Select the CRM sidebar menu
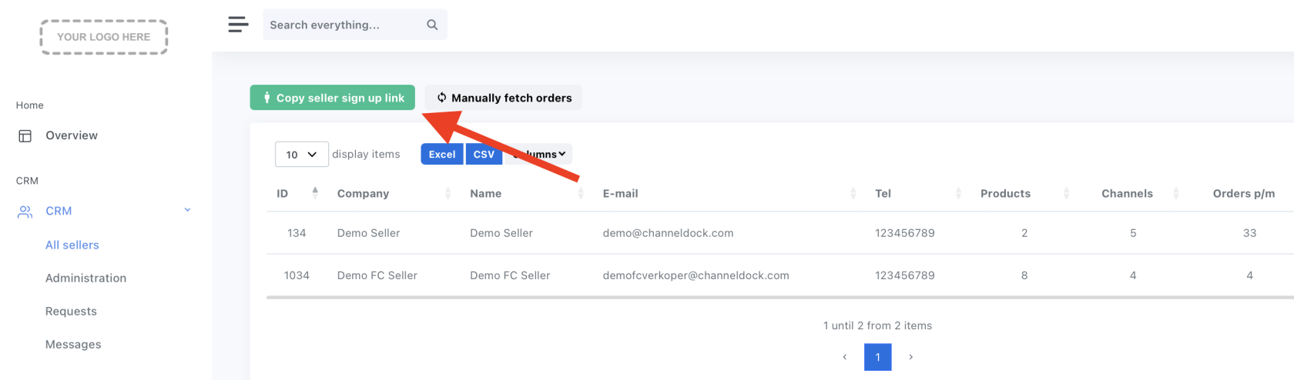The image size is (1294, 380). pos(59,211)
